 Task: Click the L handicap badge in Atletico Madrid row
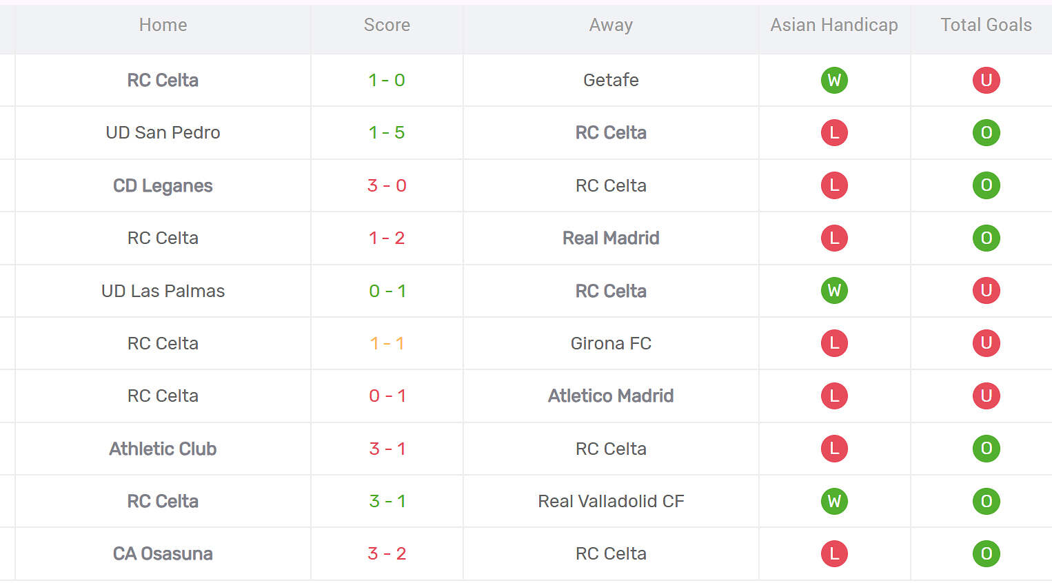click(x=834, y=396)
